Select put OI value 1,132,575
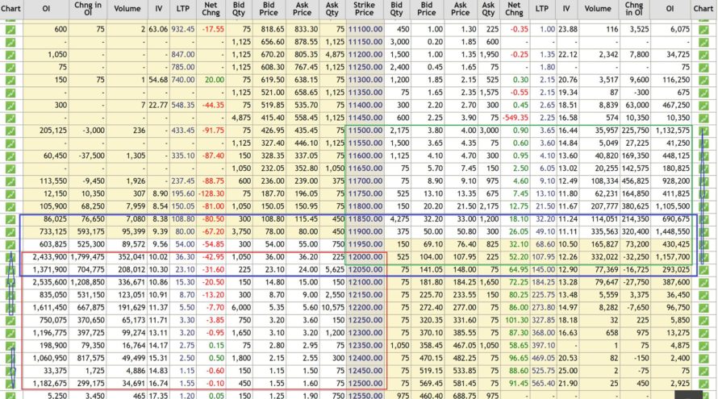This screenshot has height=399, width=718. pos(673,131)
